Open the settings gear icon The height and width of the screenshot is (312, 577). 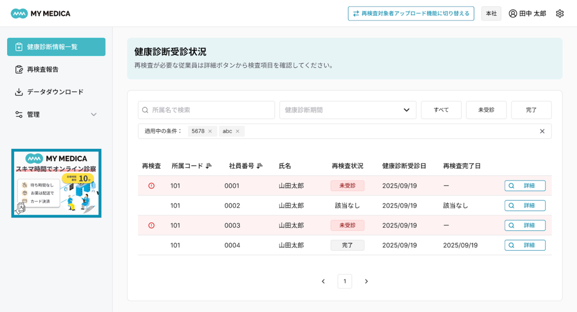pyautogui.click(x=560, y=14)
